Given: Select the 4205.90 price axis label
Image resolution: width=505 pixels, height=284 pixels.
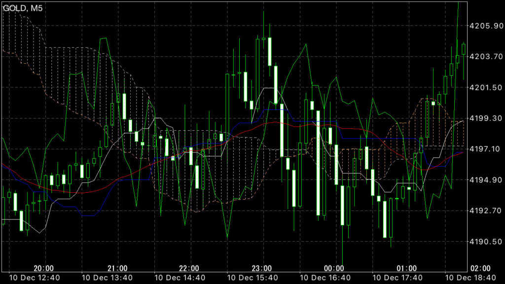Looking at the screenshot, I should 485,26.
